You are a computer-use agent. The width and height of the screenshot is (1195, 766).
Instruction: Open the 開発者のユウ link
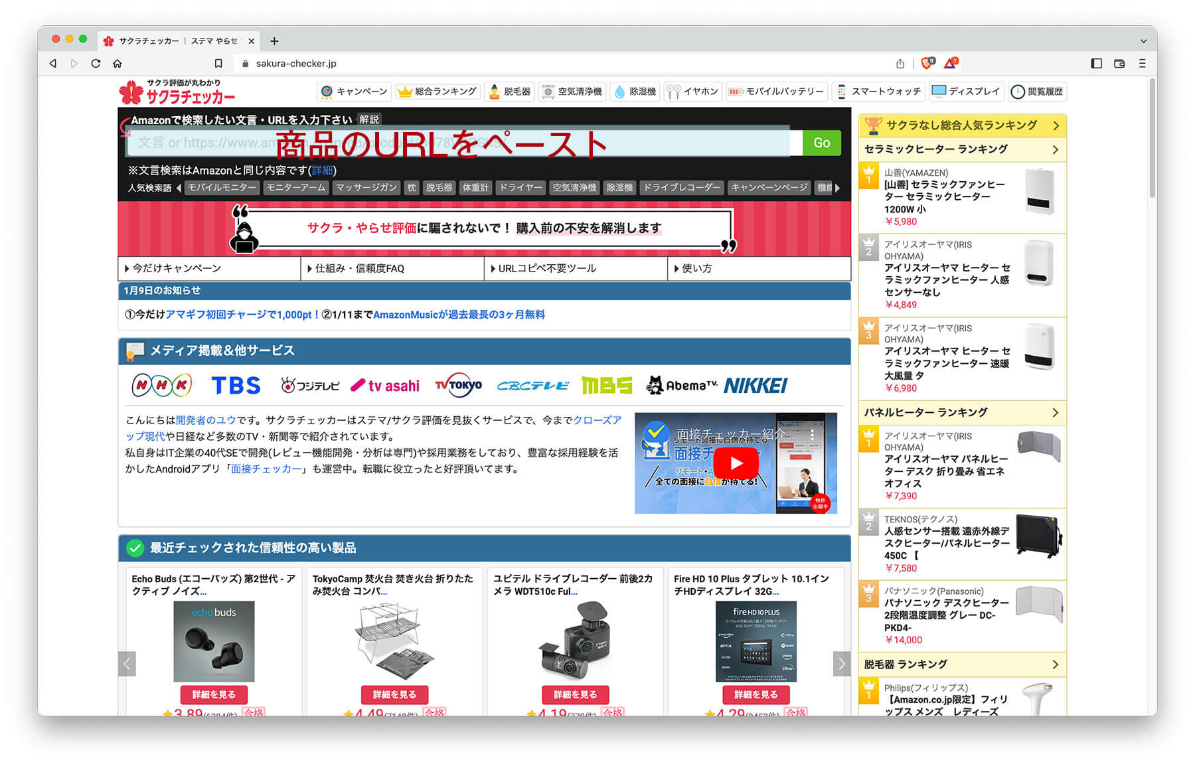pos(206,420)
